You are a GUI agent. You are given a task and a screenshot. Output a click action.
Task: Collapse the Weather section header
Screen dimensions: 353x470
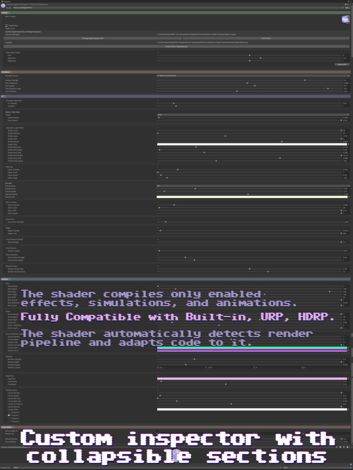pyautogui.click(x=175, y=280)
